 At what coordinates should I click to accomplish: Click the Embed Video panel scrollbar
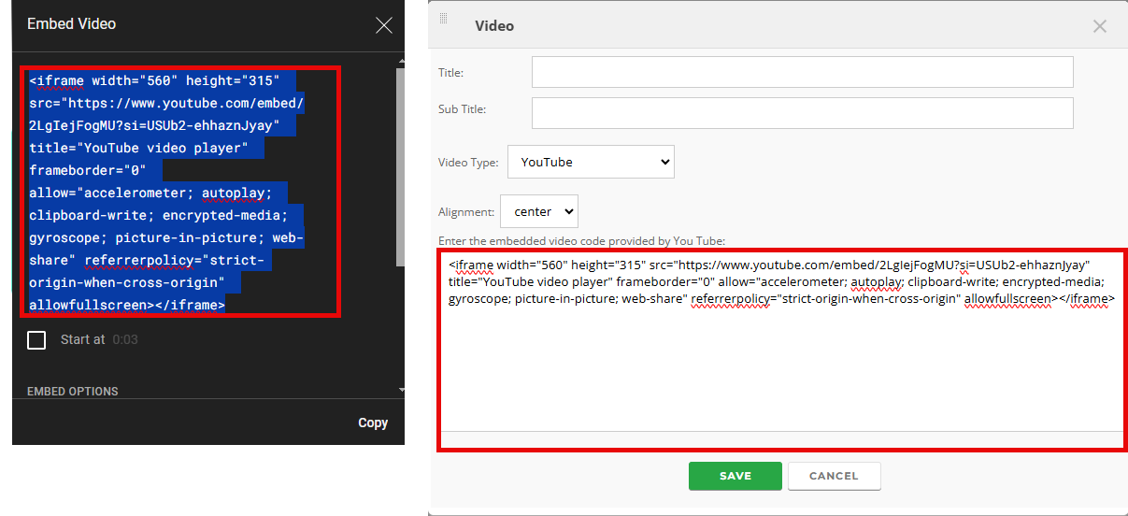tap(401, 168)
